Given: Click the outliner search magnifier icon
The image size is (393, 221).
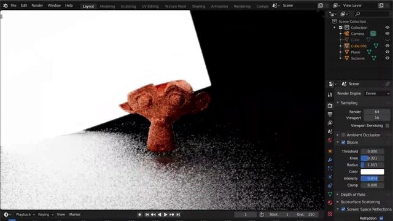Looking at the screenshot, I should (x=357, y=14).
